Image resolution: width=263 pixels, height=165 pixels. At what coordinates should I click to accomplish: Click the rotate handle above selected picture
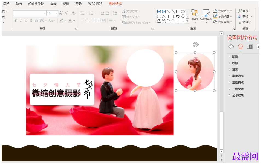[195, 45]
